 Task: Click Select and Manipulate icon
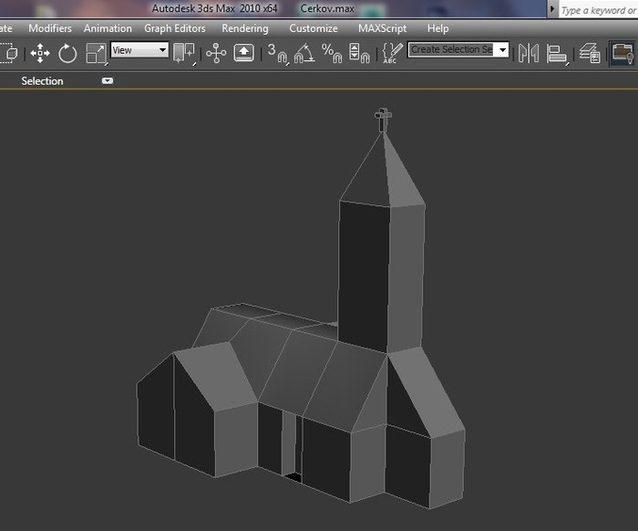tap(216, 54)
